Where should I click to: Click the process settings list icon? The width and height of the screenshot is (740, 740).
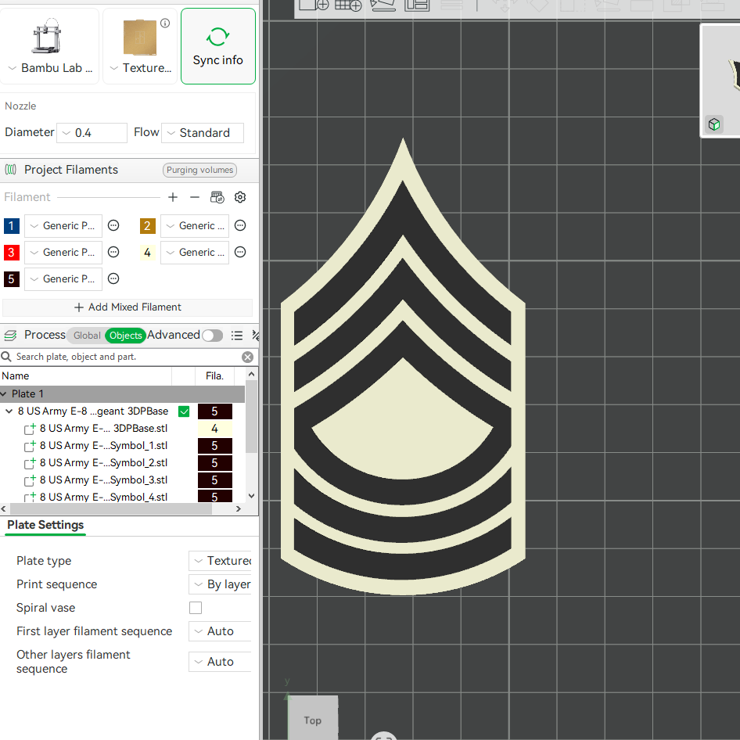click(x=237, y=336)
